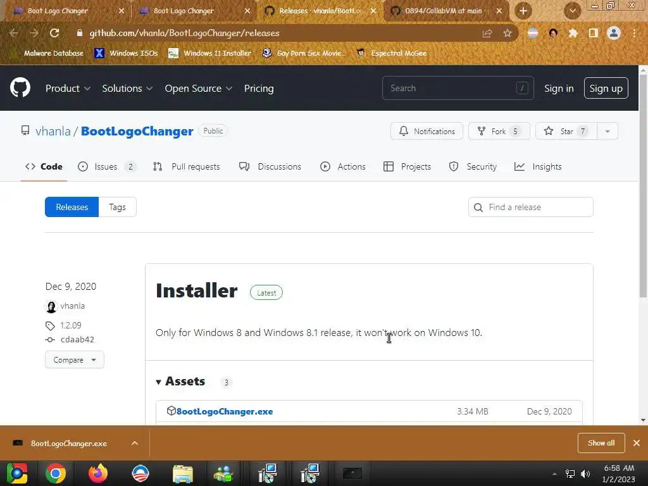Image resolution: width=648 pixels, height=486 pixels.
Task: Bookmark page using star icon in address bar
Action: tap(508, 33)
